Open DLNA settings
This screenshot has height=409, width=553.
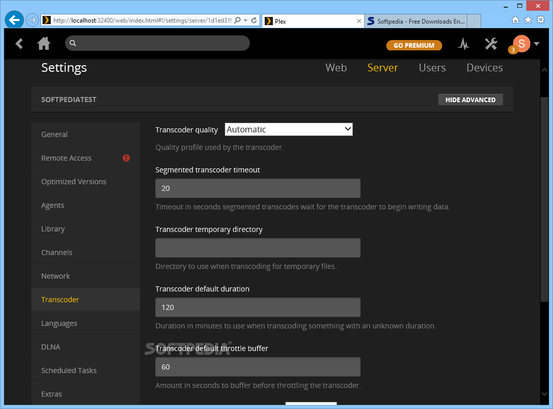[86, 347]
